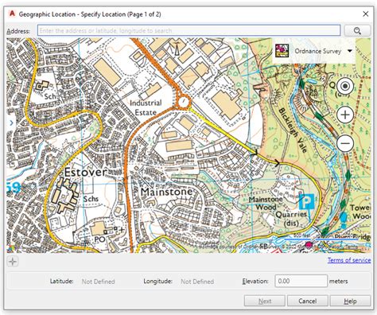Click into the Address search field
This screenshot has height=315, width=377.
click(x=188, y=30)
